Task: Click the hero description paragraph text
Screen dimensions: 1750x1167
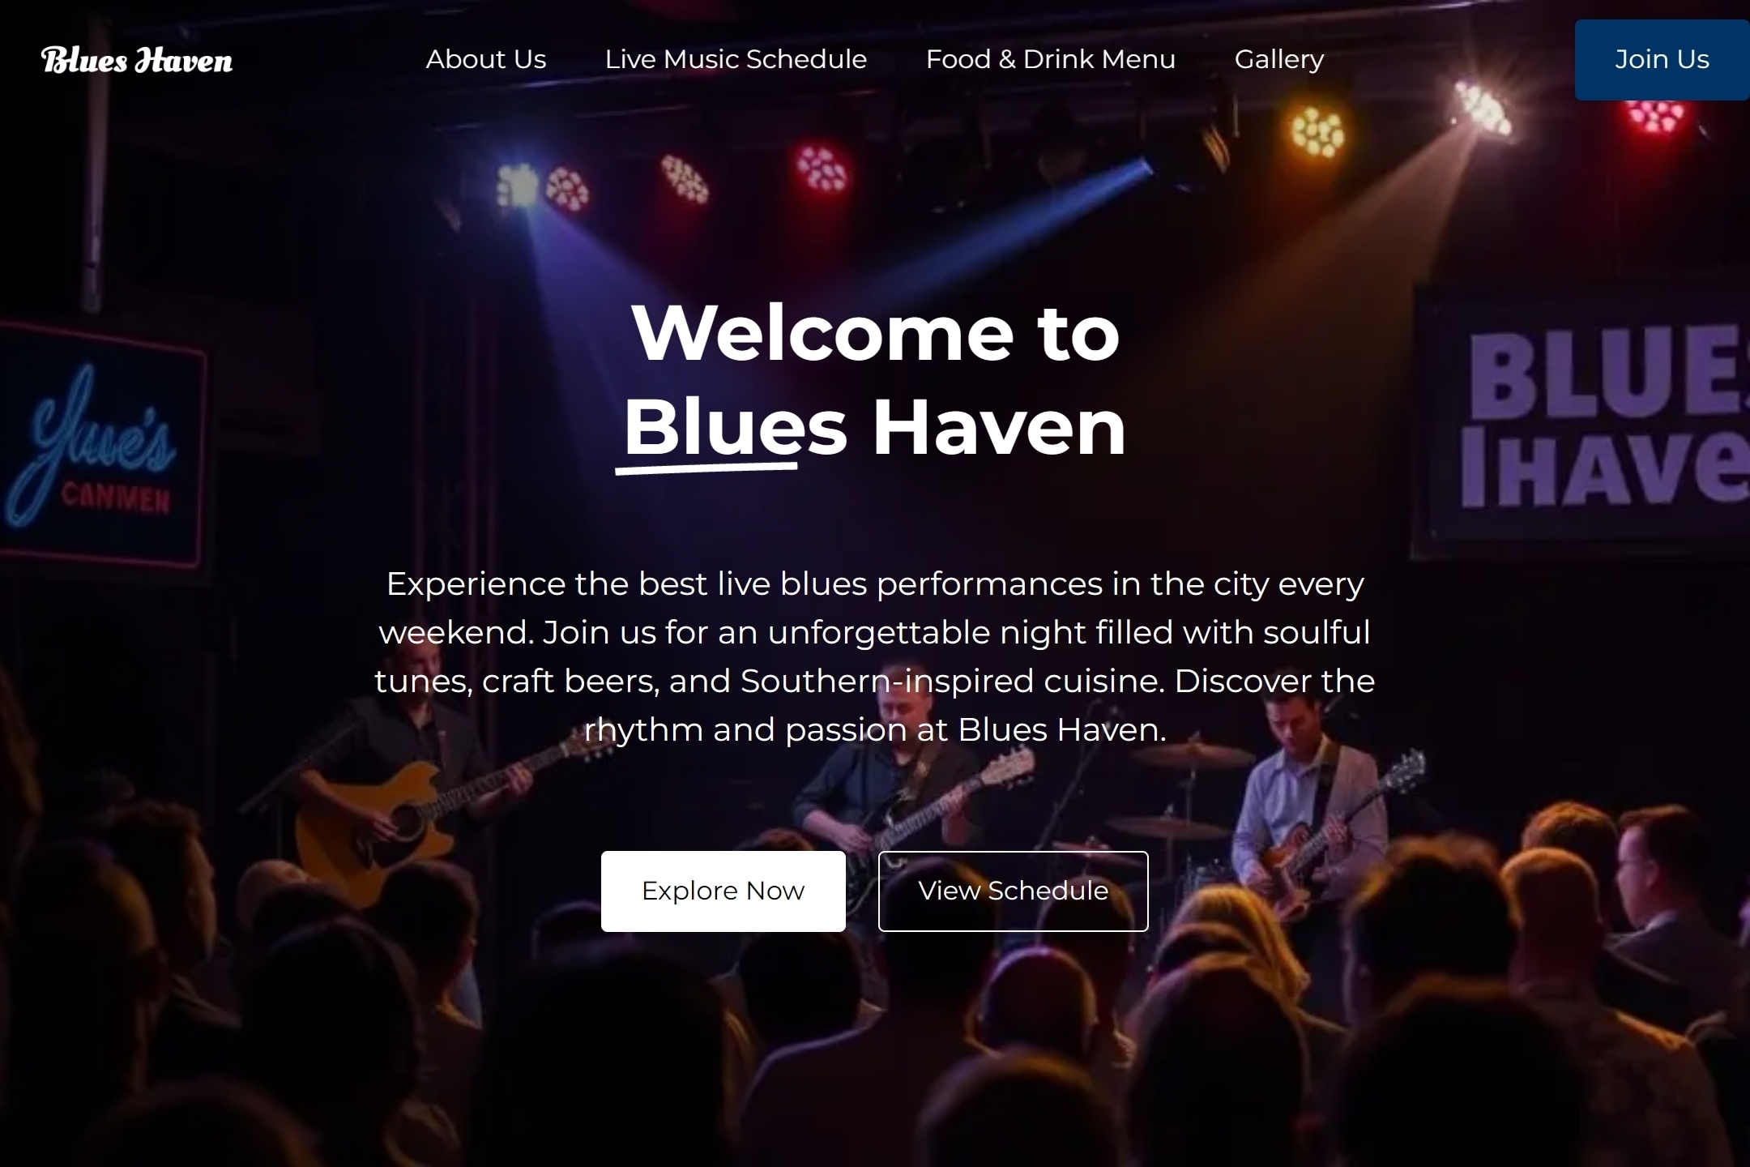Action: [875, 656]
